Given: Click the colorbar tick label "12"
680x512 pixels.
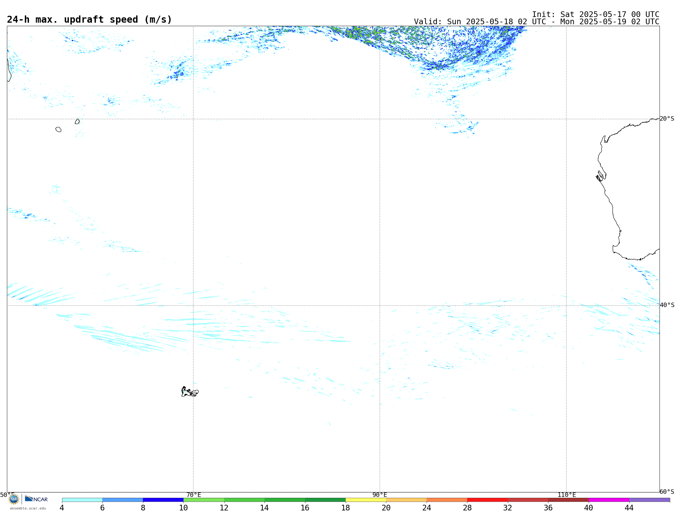Looking at the screenshot, I should click(224, 508).
